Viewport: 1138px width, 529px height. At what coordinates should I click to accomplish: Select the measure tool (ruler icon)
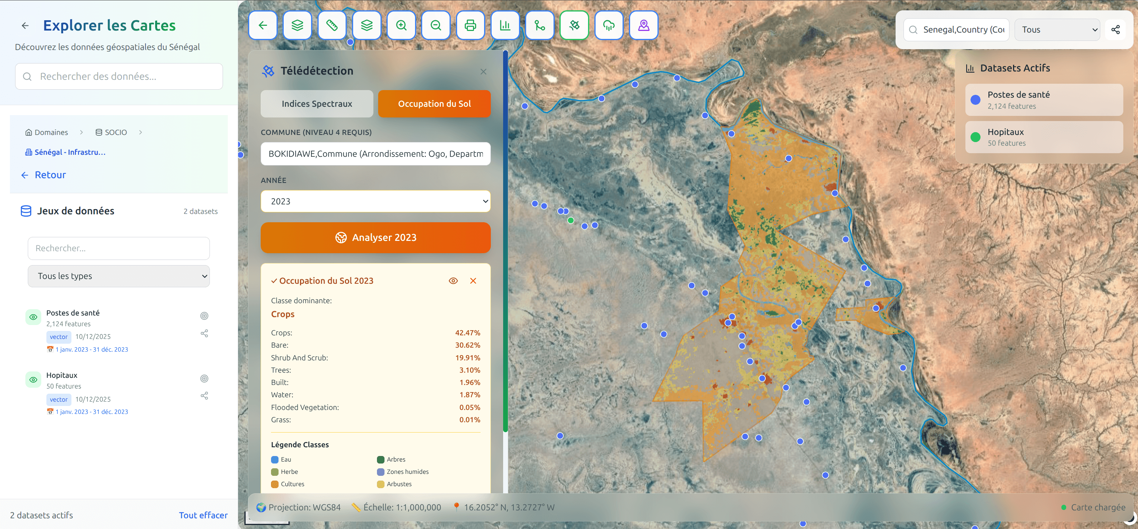coord(332,25)
